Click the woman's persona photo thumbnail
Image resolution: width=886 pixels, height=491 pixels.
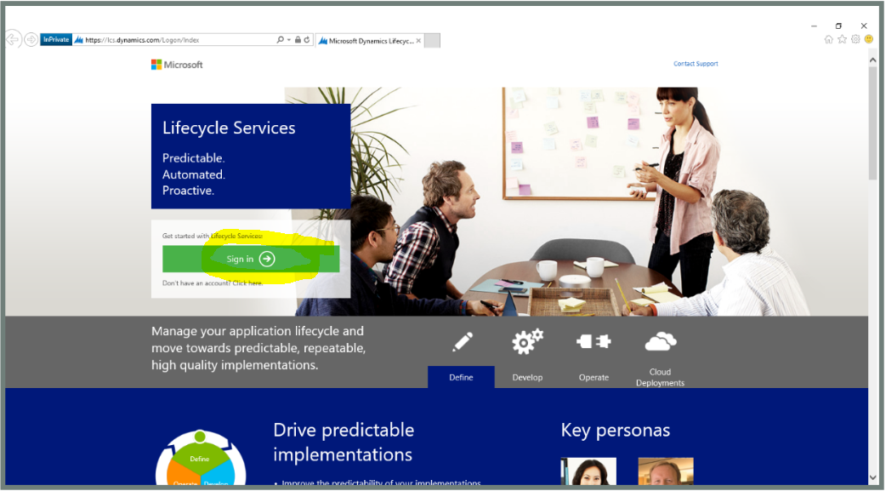pyautogui.click(x=588, y=471)
